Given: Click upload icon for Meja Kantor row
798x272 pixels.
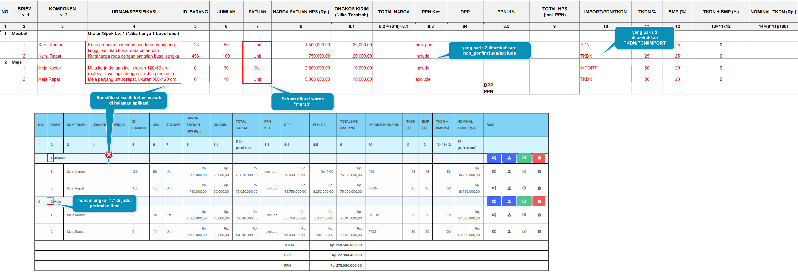Looking at the screenshot, I should (509, 215).
